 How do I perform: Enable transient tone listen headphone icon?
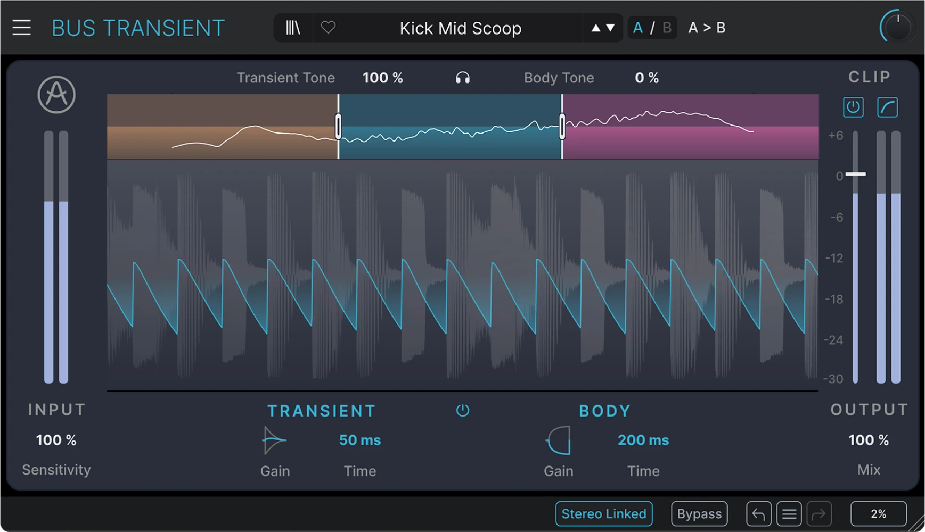pyautogui.click(x=462, y=77)
